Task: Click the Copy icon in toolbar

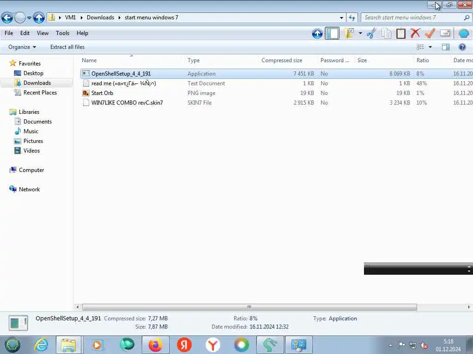Action: tap(386, 33)
